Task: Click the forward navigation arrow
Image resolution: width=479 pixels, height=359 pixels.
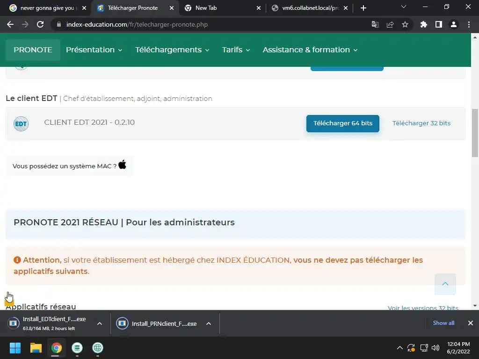Action: pyautogui.click(x=25, y=24)
